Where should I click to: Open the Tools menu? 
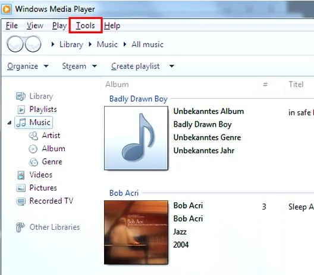(86, 26)
